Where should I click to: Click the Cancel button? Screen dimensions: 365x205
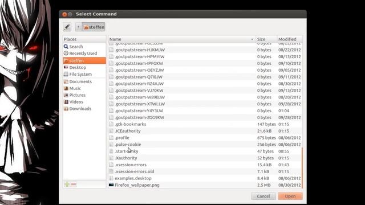263,196
